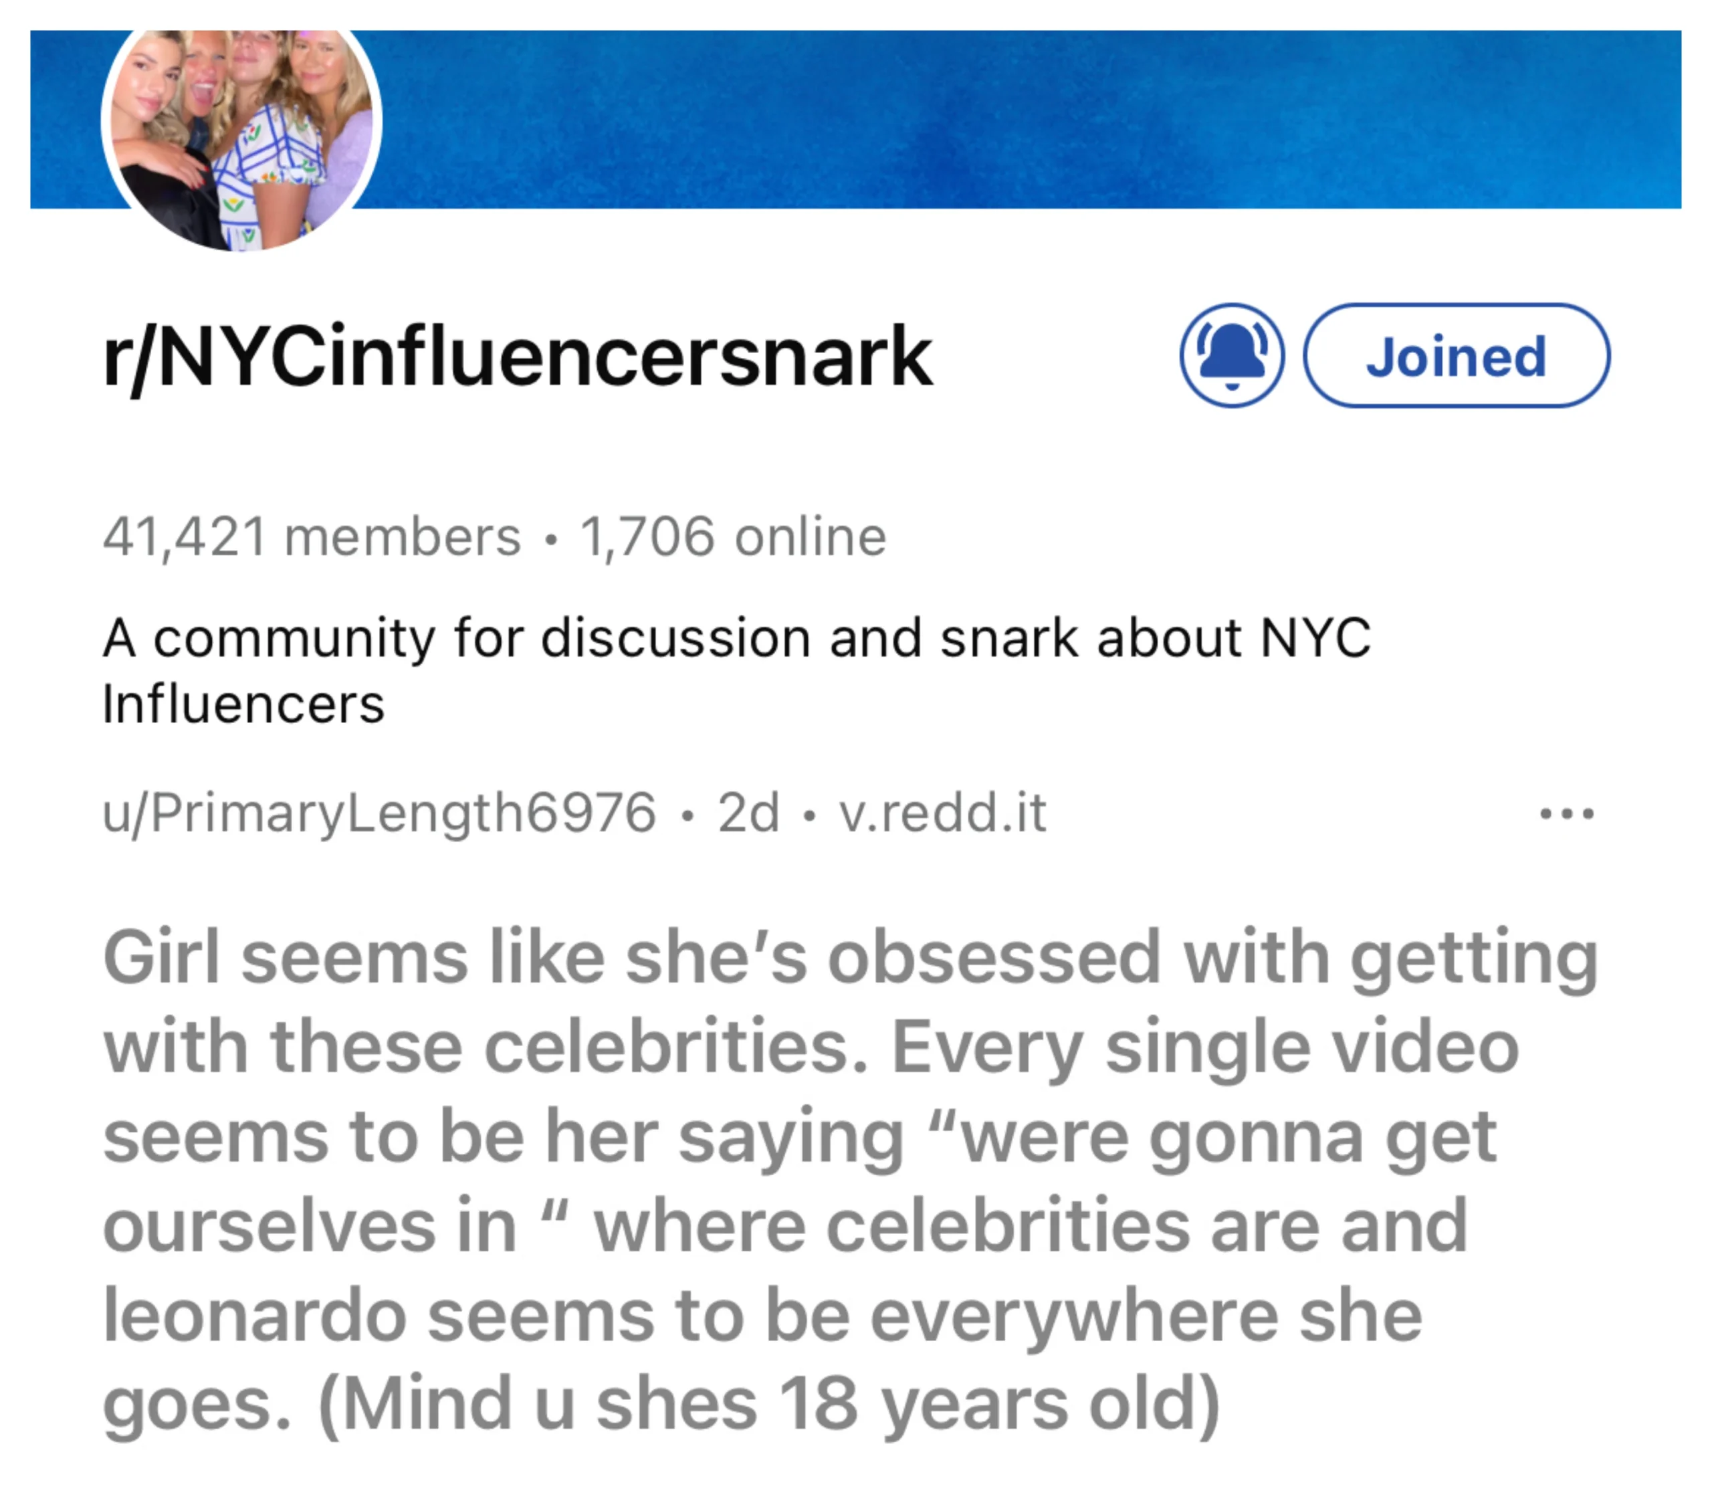The width and height of the screenshot is (1712, 1509).
Task: Click "(Mind u shes 18 years old)" text
Action: 768,1405
